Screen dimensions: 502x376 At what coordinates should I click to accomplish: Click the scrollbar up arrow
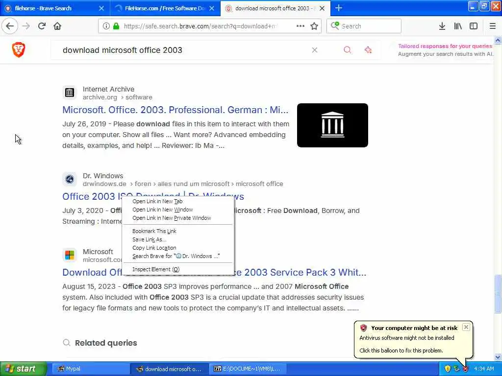click(498, 41)
